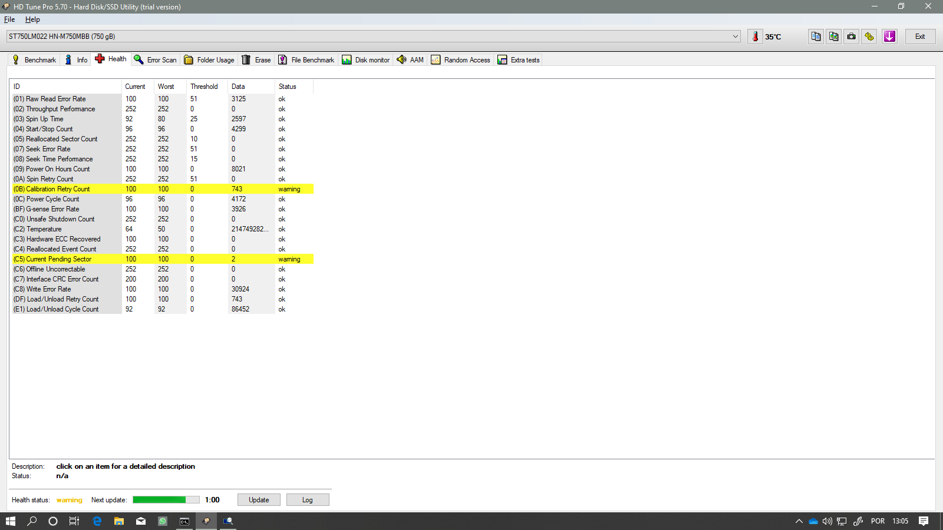Select the Health tab

point(111,59)
